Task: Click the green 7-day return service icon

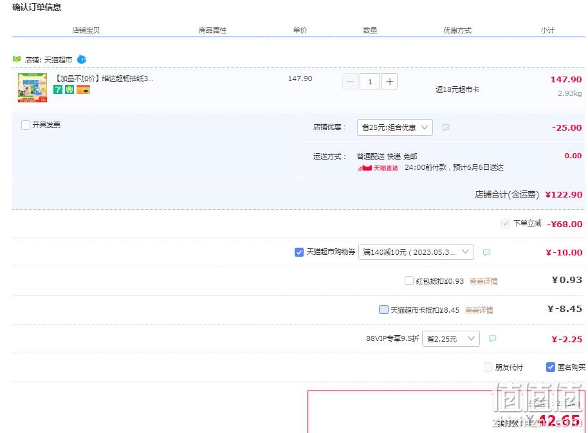Action: pyautogui.click(x=58, y=89)
